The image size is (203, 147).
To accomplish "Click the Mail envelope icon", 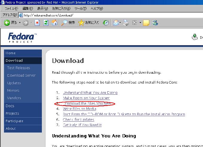I will pos(116,23).
